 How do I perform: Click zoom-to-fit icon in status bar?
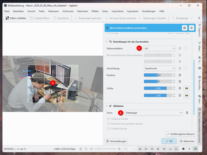click(81, 149)
